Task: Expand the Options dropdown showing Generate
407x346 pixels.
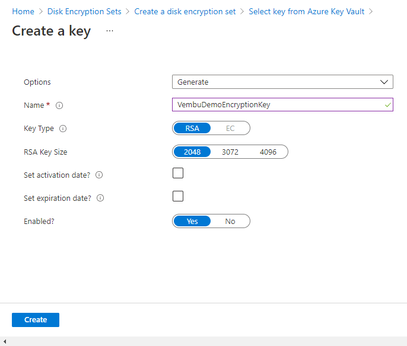Action: (x=282, y=82)
